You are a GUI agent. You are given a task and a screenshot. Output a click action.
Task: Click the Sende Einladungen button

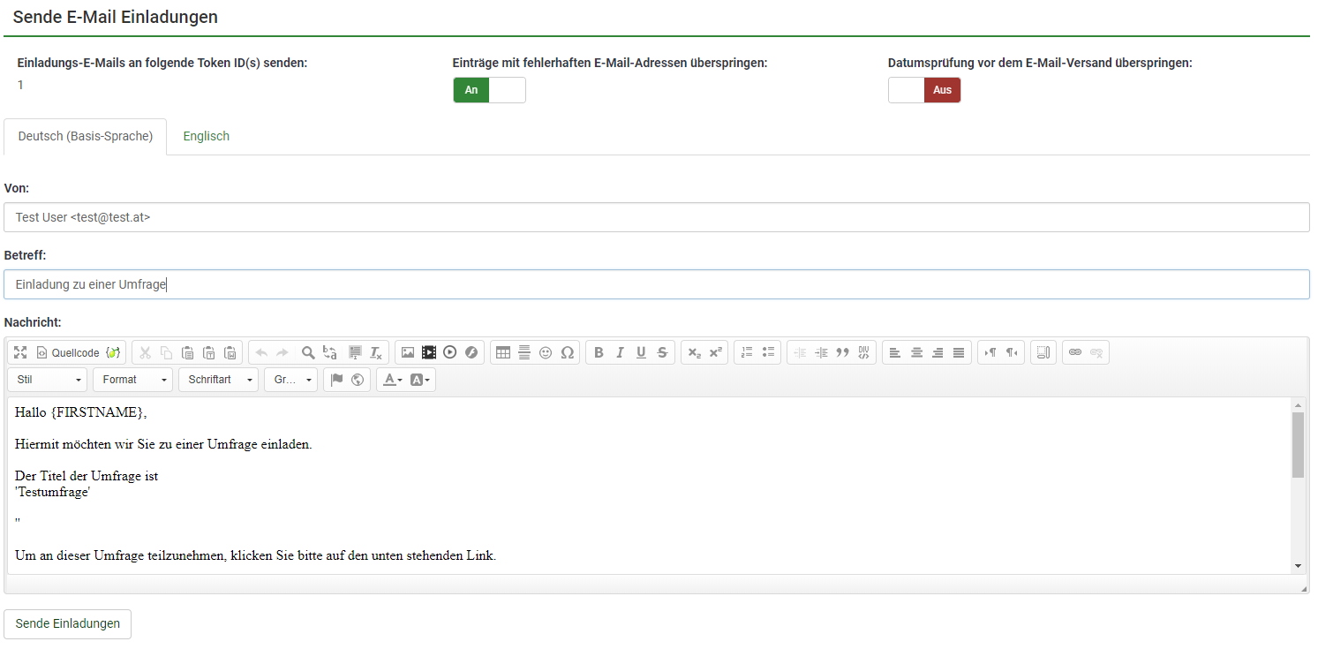coord(68,623)
